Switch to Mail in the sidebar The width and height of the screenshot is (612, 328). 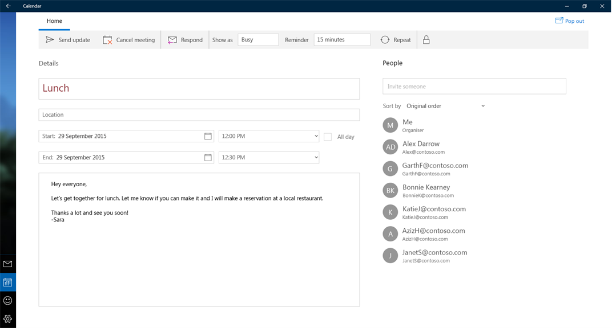coord(8,264)
